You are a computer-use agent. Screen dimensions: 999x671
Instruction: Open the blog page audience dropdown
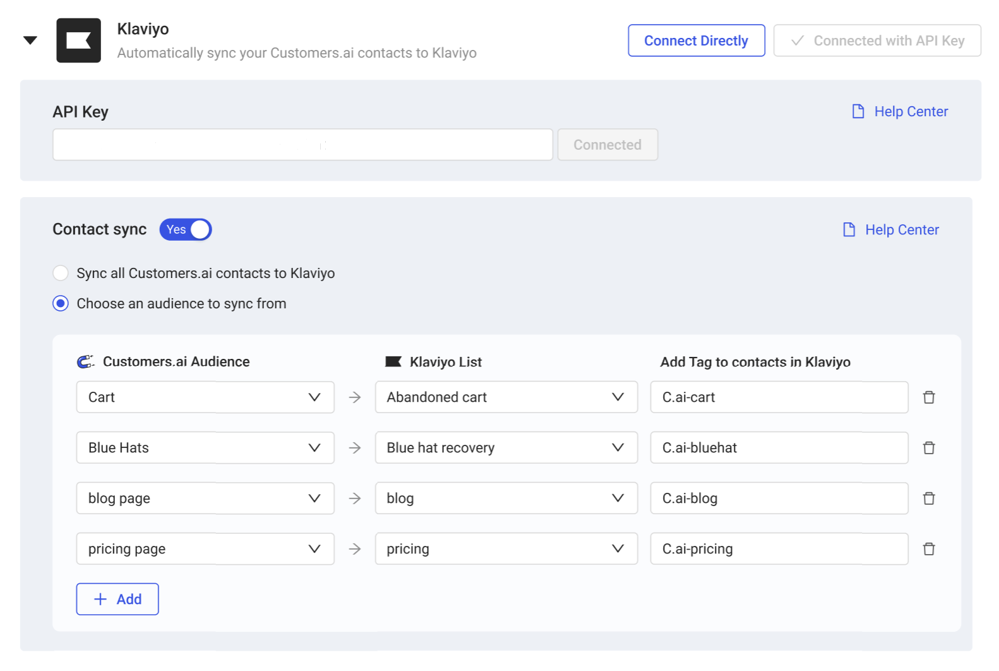click(x=205, y=499)
